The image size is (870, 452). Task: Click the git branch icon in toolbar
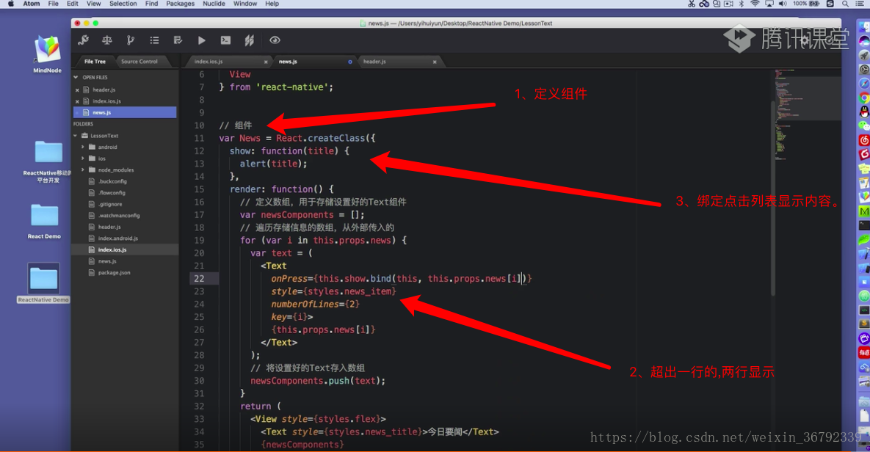click(x=131, y=40)
